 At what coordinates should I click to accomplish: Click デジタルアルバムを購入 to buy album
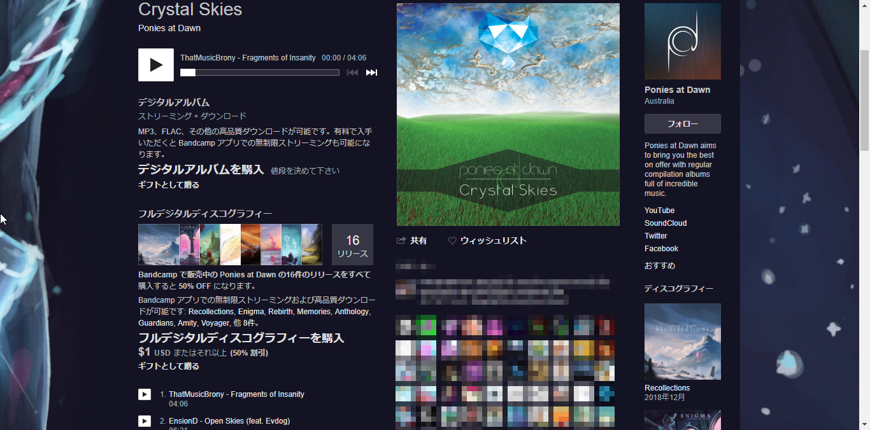coord(201,169)
